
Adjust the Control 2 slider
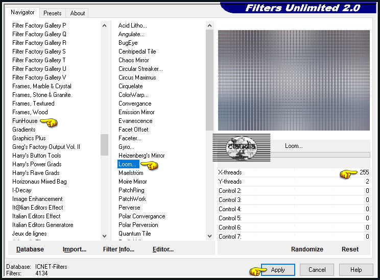(x=294, y=191)
